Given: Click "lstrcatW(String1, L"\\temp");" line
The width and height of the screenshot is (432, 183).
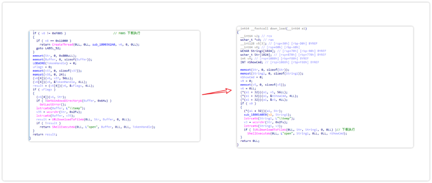Looking at the screenshot, I should 270,118.
